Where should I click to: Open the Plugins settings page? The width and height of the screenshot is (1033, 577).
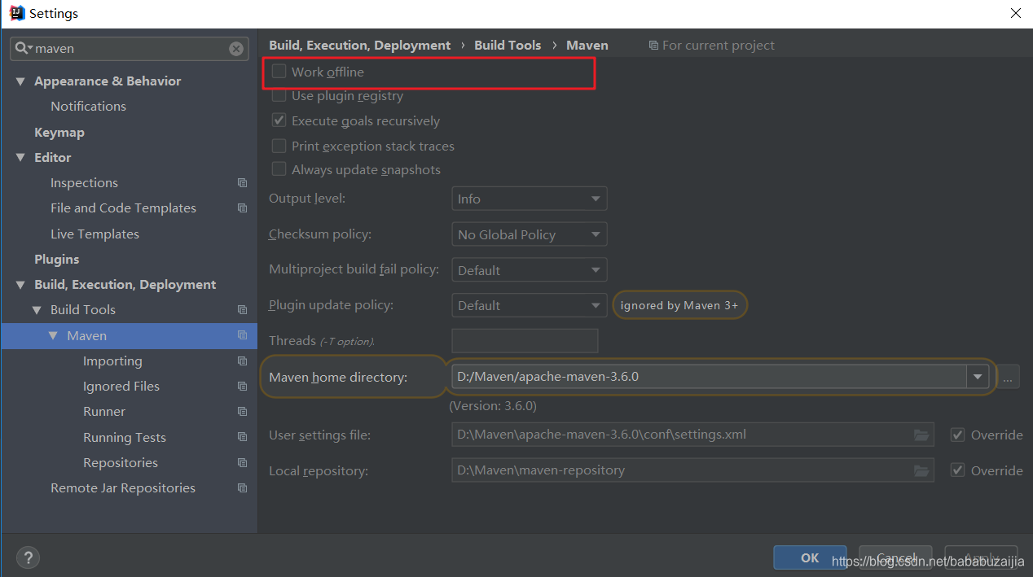coord(56,260)
